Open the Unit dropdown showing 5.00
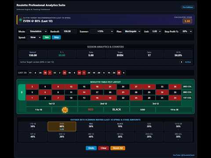 pos(156,32)
